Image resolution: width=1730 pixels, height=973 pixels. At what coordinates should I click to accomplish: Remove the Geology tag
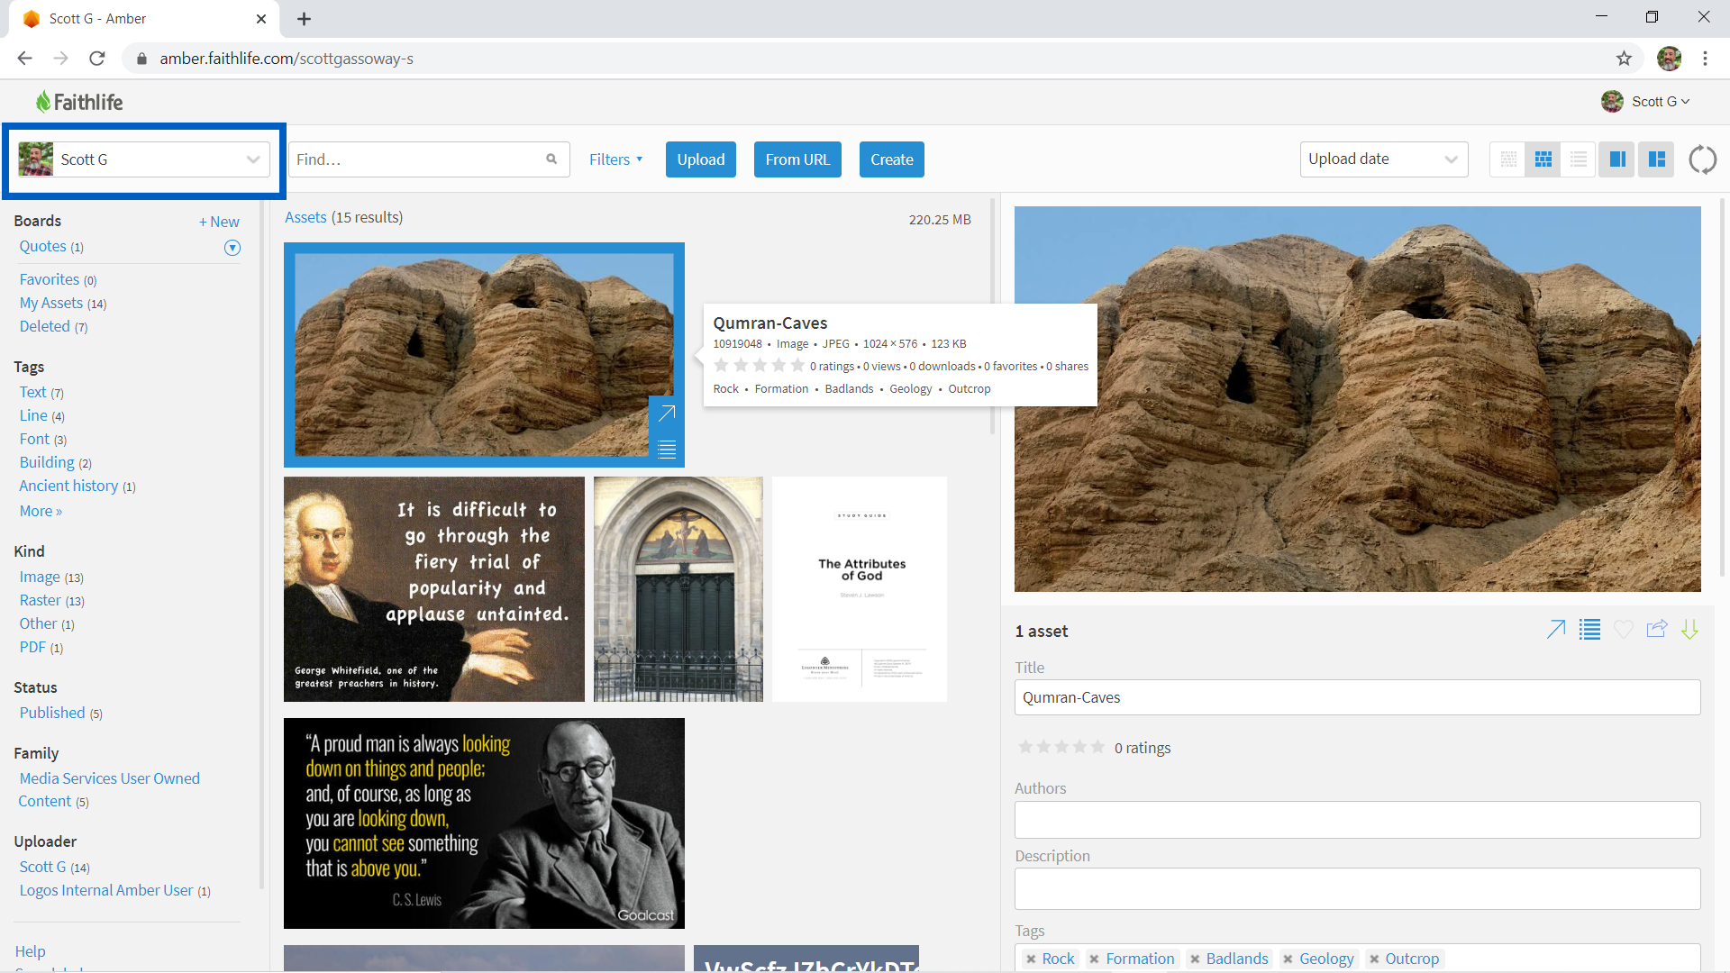pyautogui.click(x=1288, y=959)
